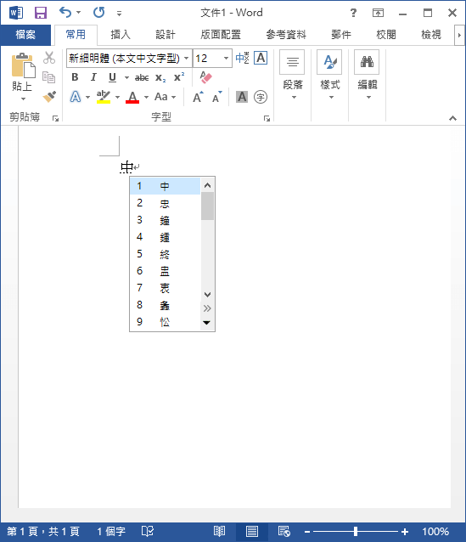Switch to the 郵件 tab
Screen dimensions: 466x542
tap(341, 35)
